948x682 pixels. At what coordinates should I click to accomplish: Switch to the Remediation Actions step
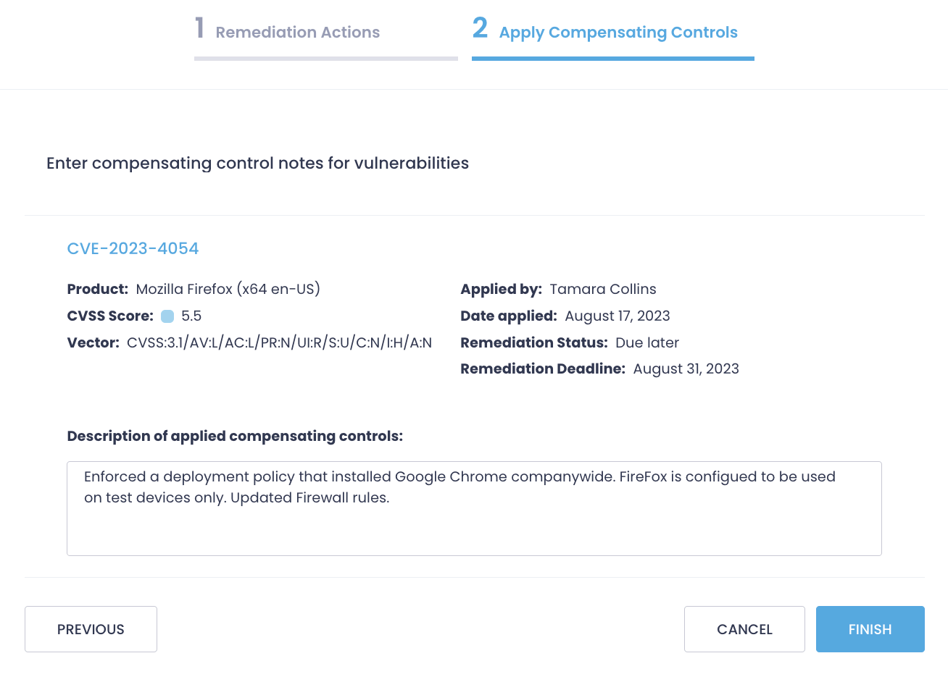(297, 32)
